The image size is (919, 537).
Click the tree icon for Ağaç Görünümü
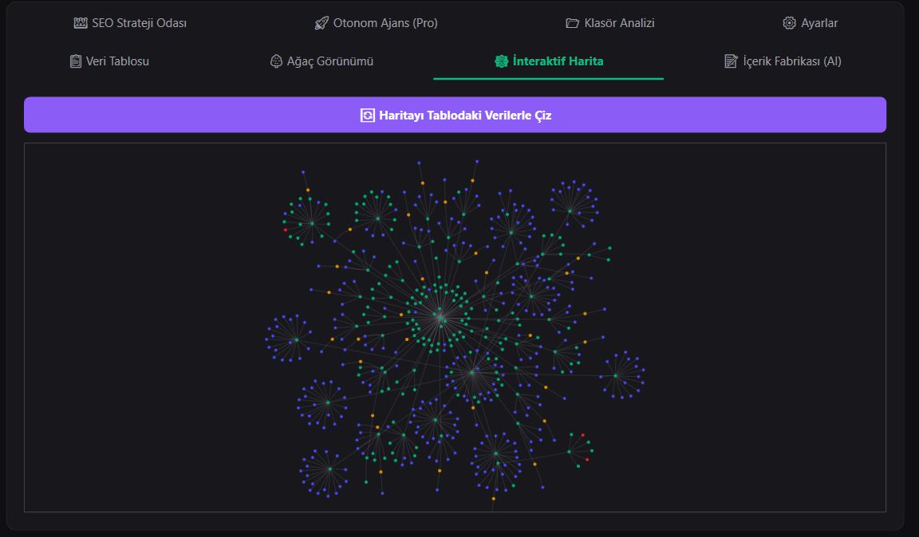(277, 61)
